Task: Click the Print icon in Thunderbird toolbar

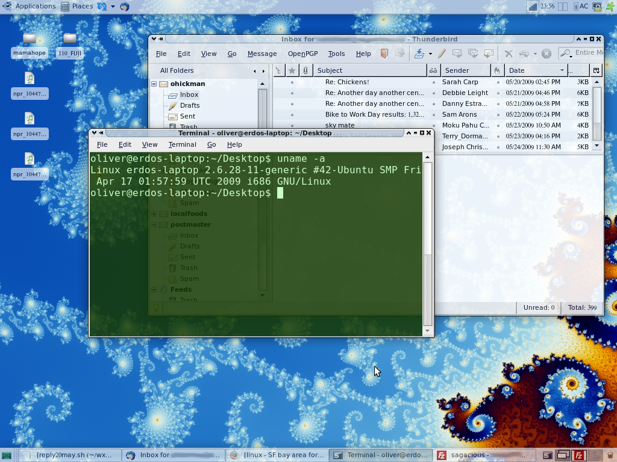Action: point(524,54)
